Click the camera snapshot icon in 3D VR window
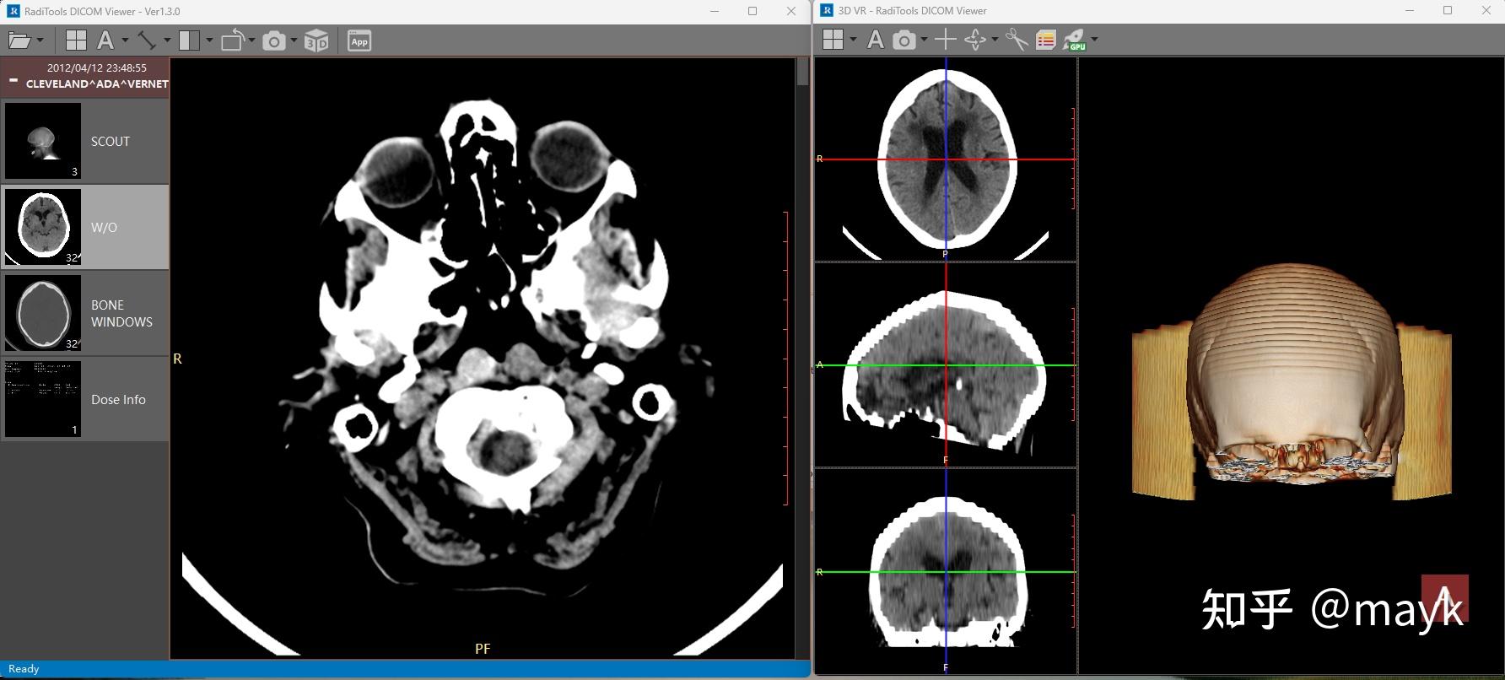Viewport: 1505px width, 680px height. (904, 40)
